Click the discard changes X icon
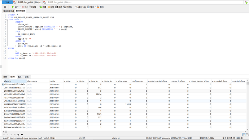This screenshot has width=249, height=140. 15,135
